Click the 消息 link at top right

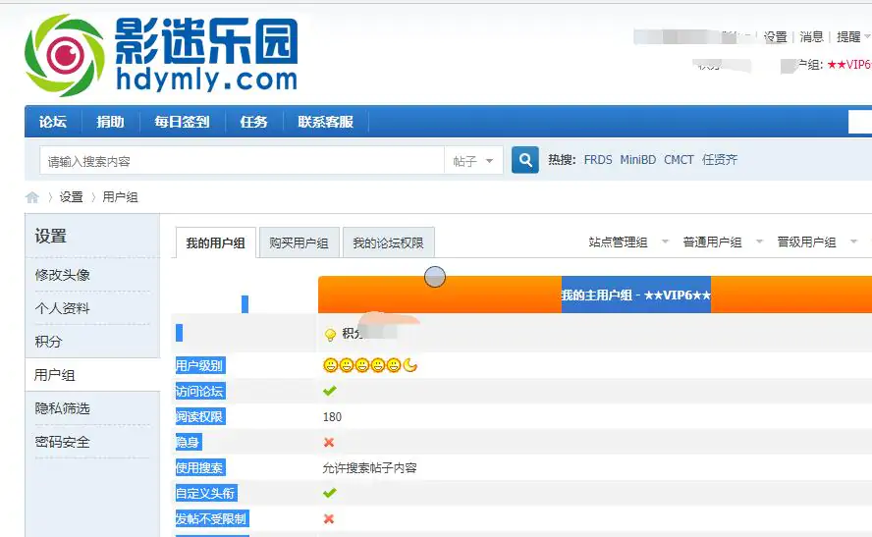(811, 36)
